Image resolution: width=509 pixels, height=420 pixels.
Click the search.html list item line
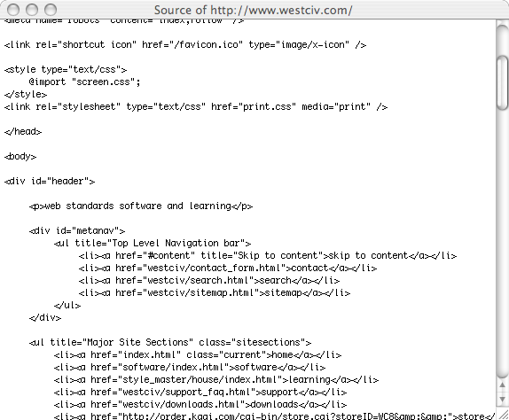coord(209,280)
